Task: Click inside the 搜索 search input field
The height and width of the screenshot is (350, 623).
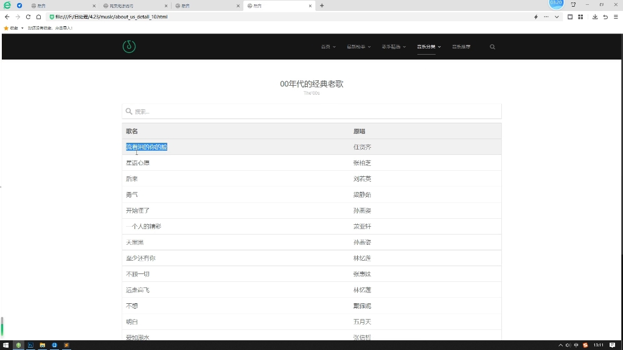Action: pyautogui.click(x=243, y=111)
